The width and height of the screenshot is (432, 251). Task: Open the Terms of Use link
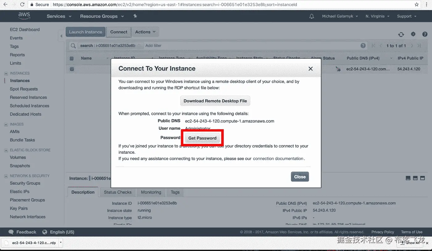[x=412, y=232]
